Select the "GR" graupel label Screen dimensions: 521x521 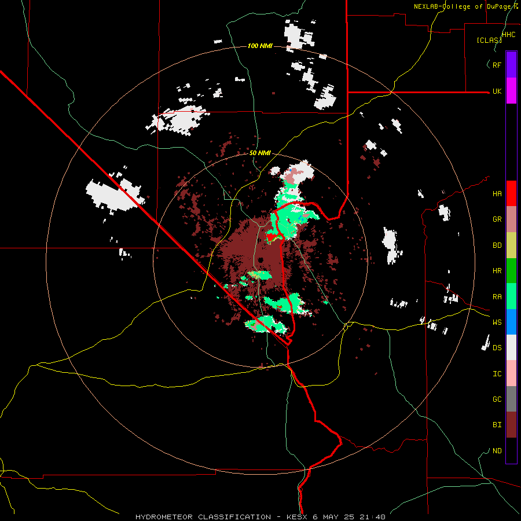pyautogui.click(x=497, y=219)
